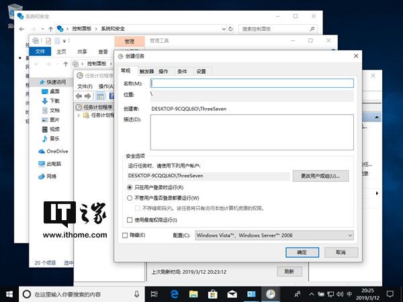Open the address bar dropdown in 系统和安全 window
Screen dimensions: 403x302
point(224,29)
